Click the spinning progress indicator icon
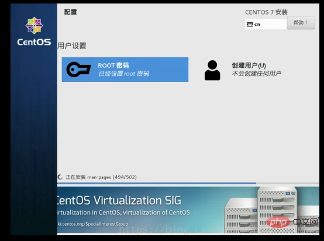The height and width of the screenshot is (241, 324). tap(60, 177)
